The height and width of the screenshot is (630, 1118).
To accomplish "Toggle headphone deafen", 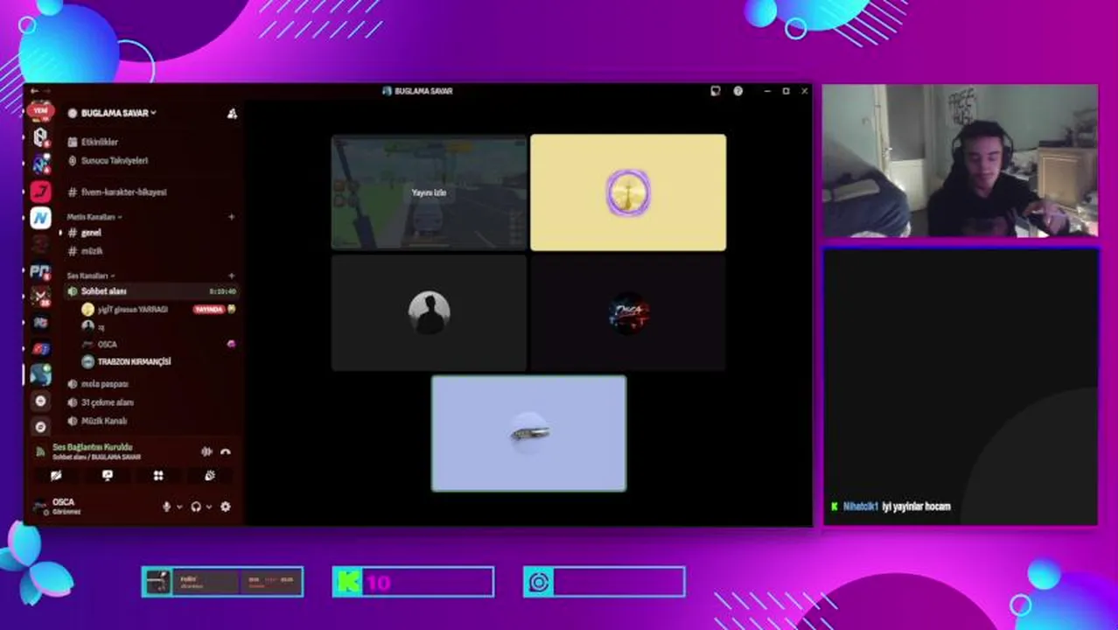I will 196,507.
